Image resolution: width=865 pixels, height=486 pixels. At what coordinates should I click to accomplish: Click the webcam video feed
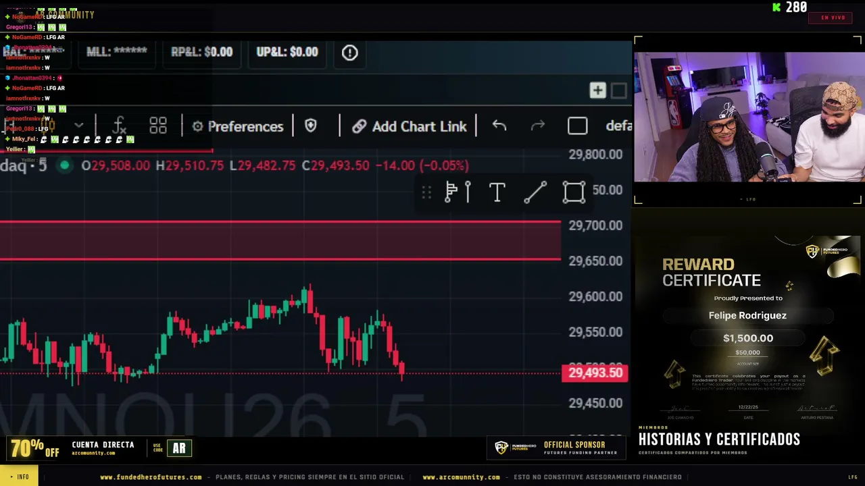point(748,117)
